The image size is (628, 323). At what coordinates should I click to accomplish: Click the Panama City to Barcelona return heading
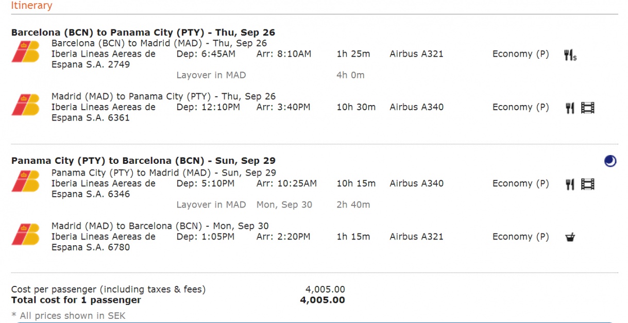click(143, 161)
